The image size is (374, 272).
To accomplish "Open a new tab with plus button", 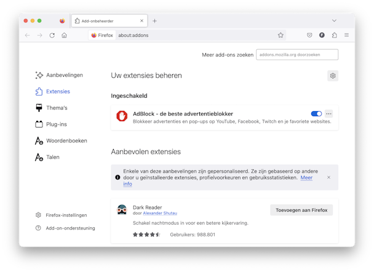I will pyautogui.click(x=154, y=21).
